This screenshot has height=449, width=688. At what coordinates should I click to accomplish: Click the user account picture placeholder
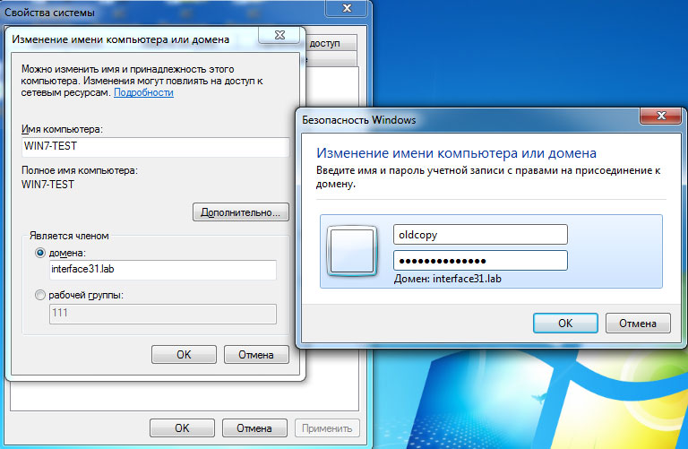coord(352,251)
